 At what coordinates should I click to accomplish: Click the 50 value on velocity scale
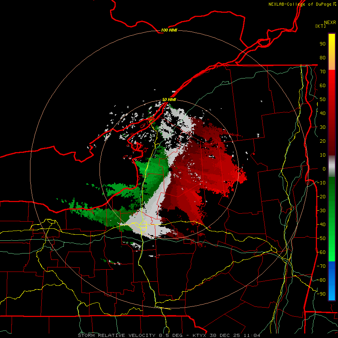tap(323, 100)
